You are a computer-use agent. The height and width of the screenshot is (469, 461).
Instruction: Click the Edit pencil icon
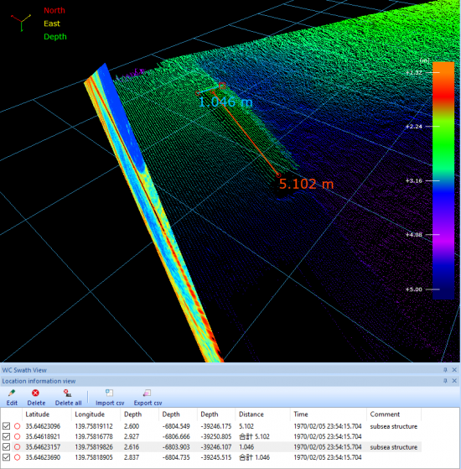[12, 393]
